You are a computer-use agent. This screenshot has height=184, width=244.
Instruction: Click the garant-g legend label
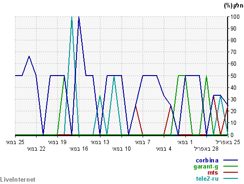(x=206, y=167)
